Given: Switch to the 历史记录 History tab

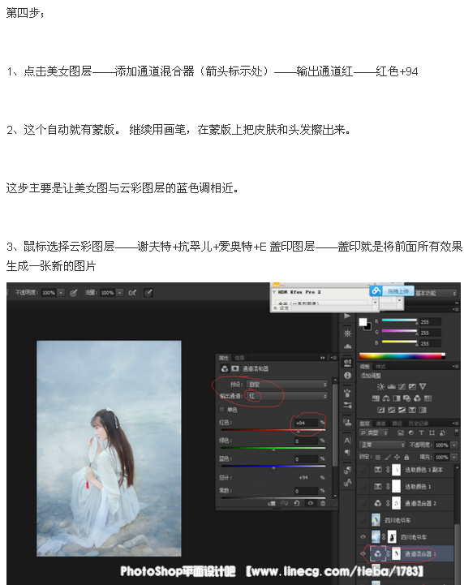Looking at the screenshot, I should [418, 424].
